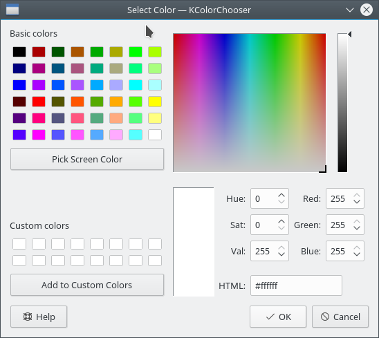379x338 pixels.
Task: Decrease the Red value with down arrow
Action: tap(357, 202)
